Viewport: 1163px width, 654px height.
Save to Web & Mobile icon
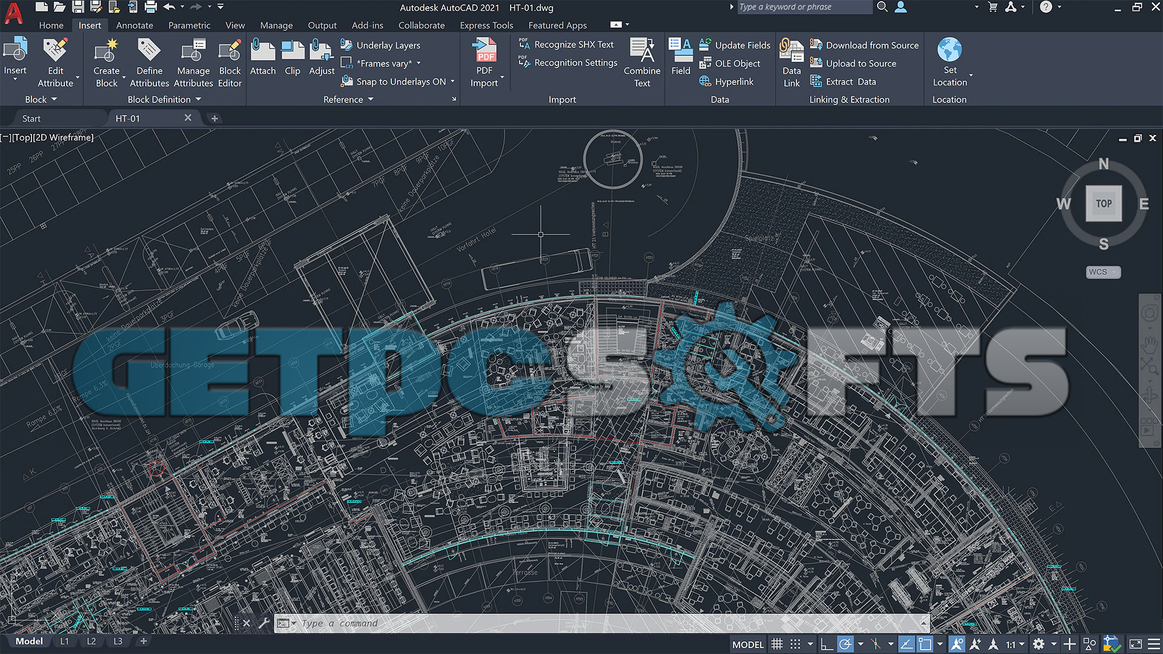click(133, 7)
